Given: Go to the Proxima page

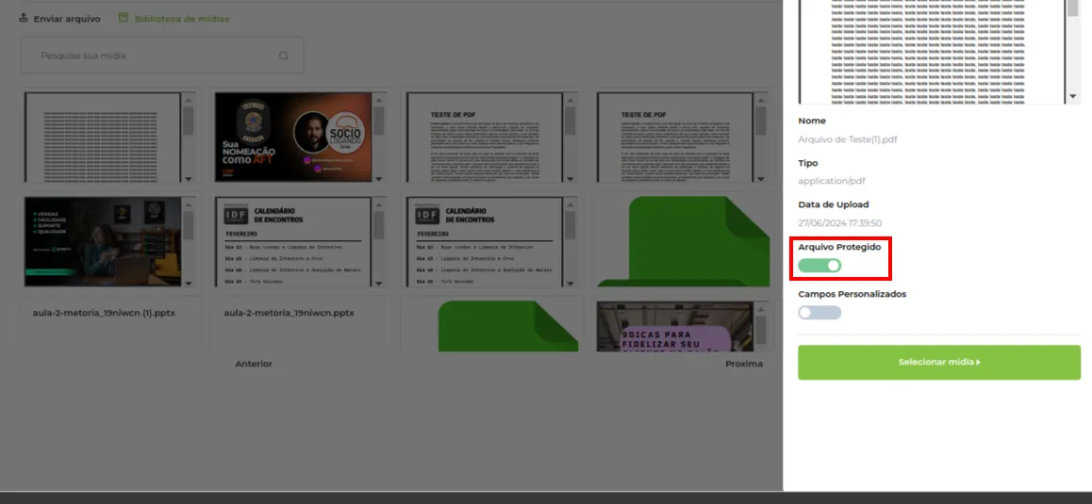Looking at the screenshot, I should [x=744, y=364].
